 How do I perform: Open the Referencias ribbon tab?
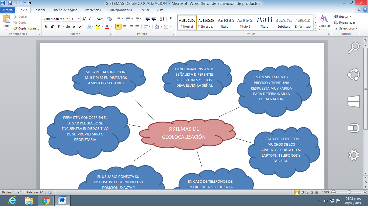tap(93, 10)
